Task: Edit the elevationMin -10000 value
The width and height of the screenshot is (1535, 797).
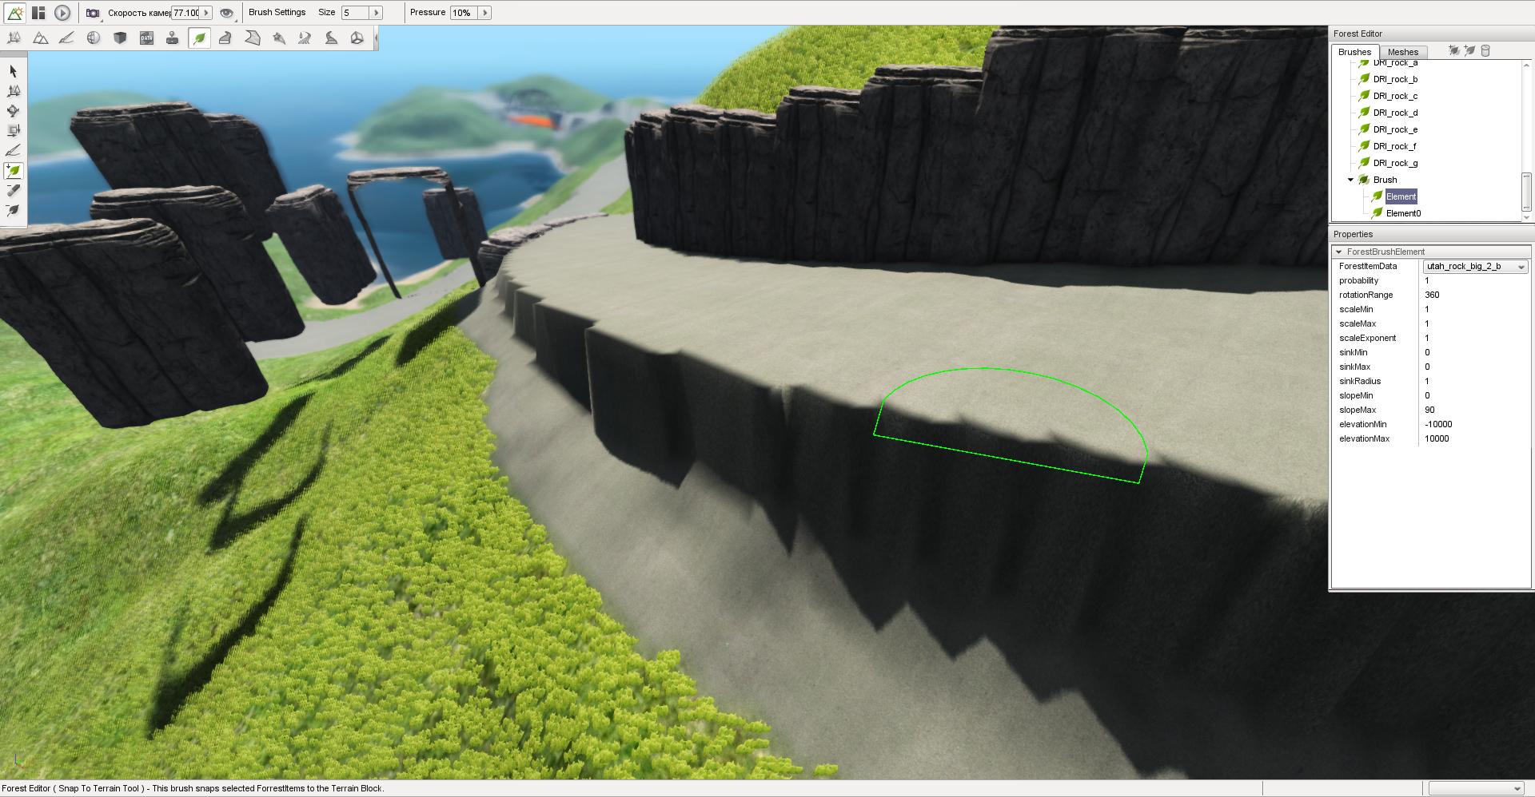Action: click(1475, 425)
